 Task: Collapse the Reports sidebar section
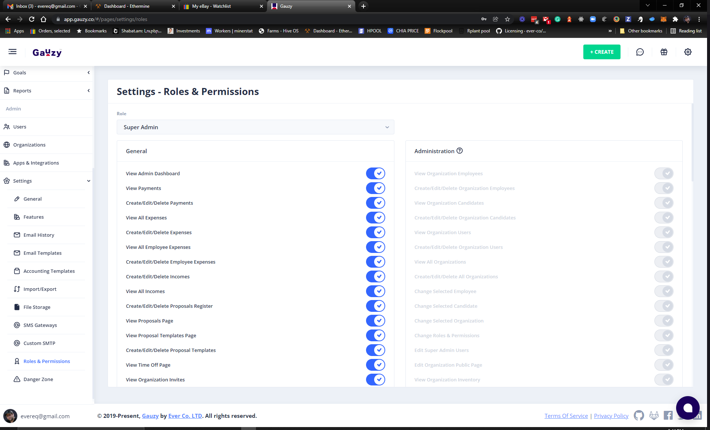(88, 90)
